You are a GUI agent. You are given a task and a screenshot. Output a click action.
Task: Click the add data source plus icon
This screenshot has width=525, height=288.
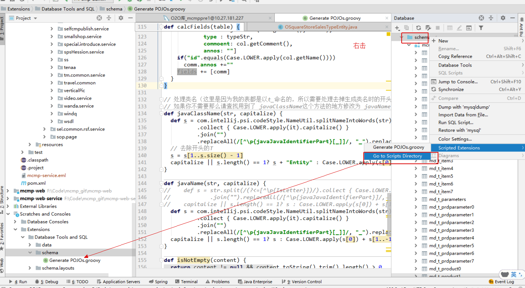point(396,28)
